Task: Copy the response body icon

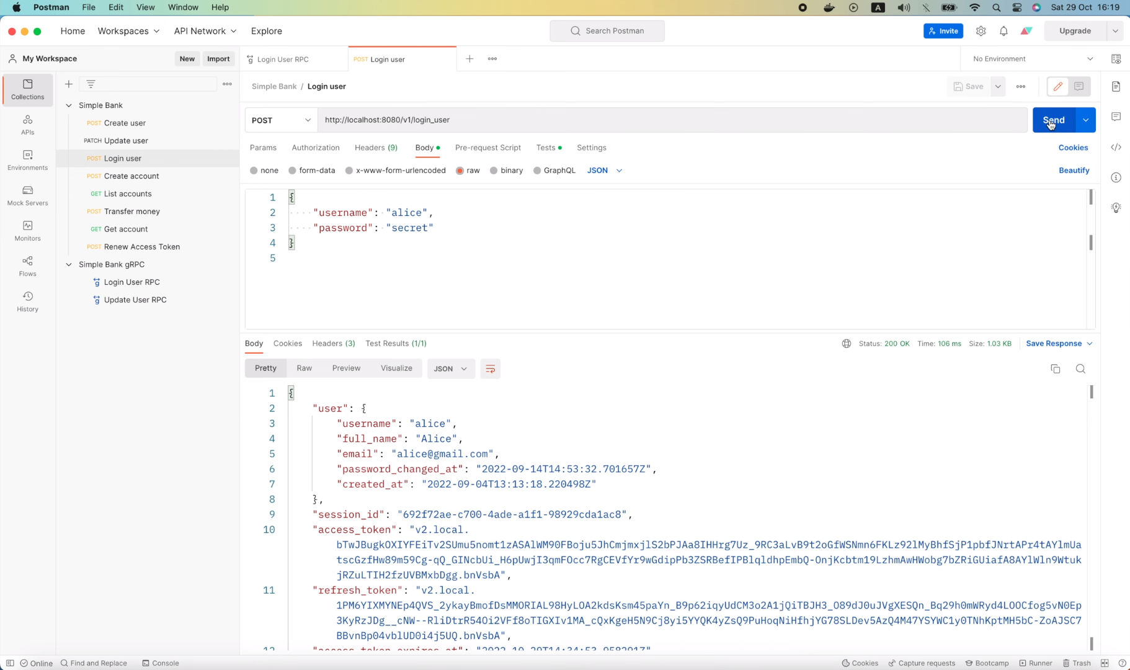Action: point(1055,368)
